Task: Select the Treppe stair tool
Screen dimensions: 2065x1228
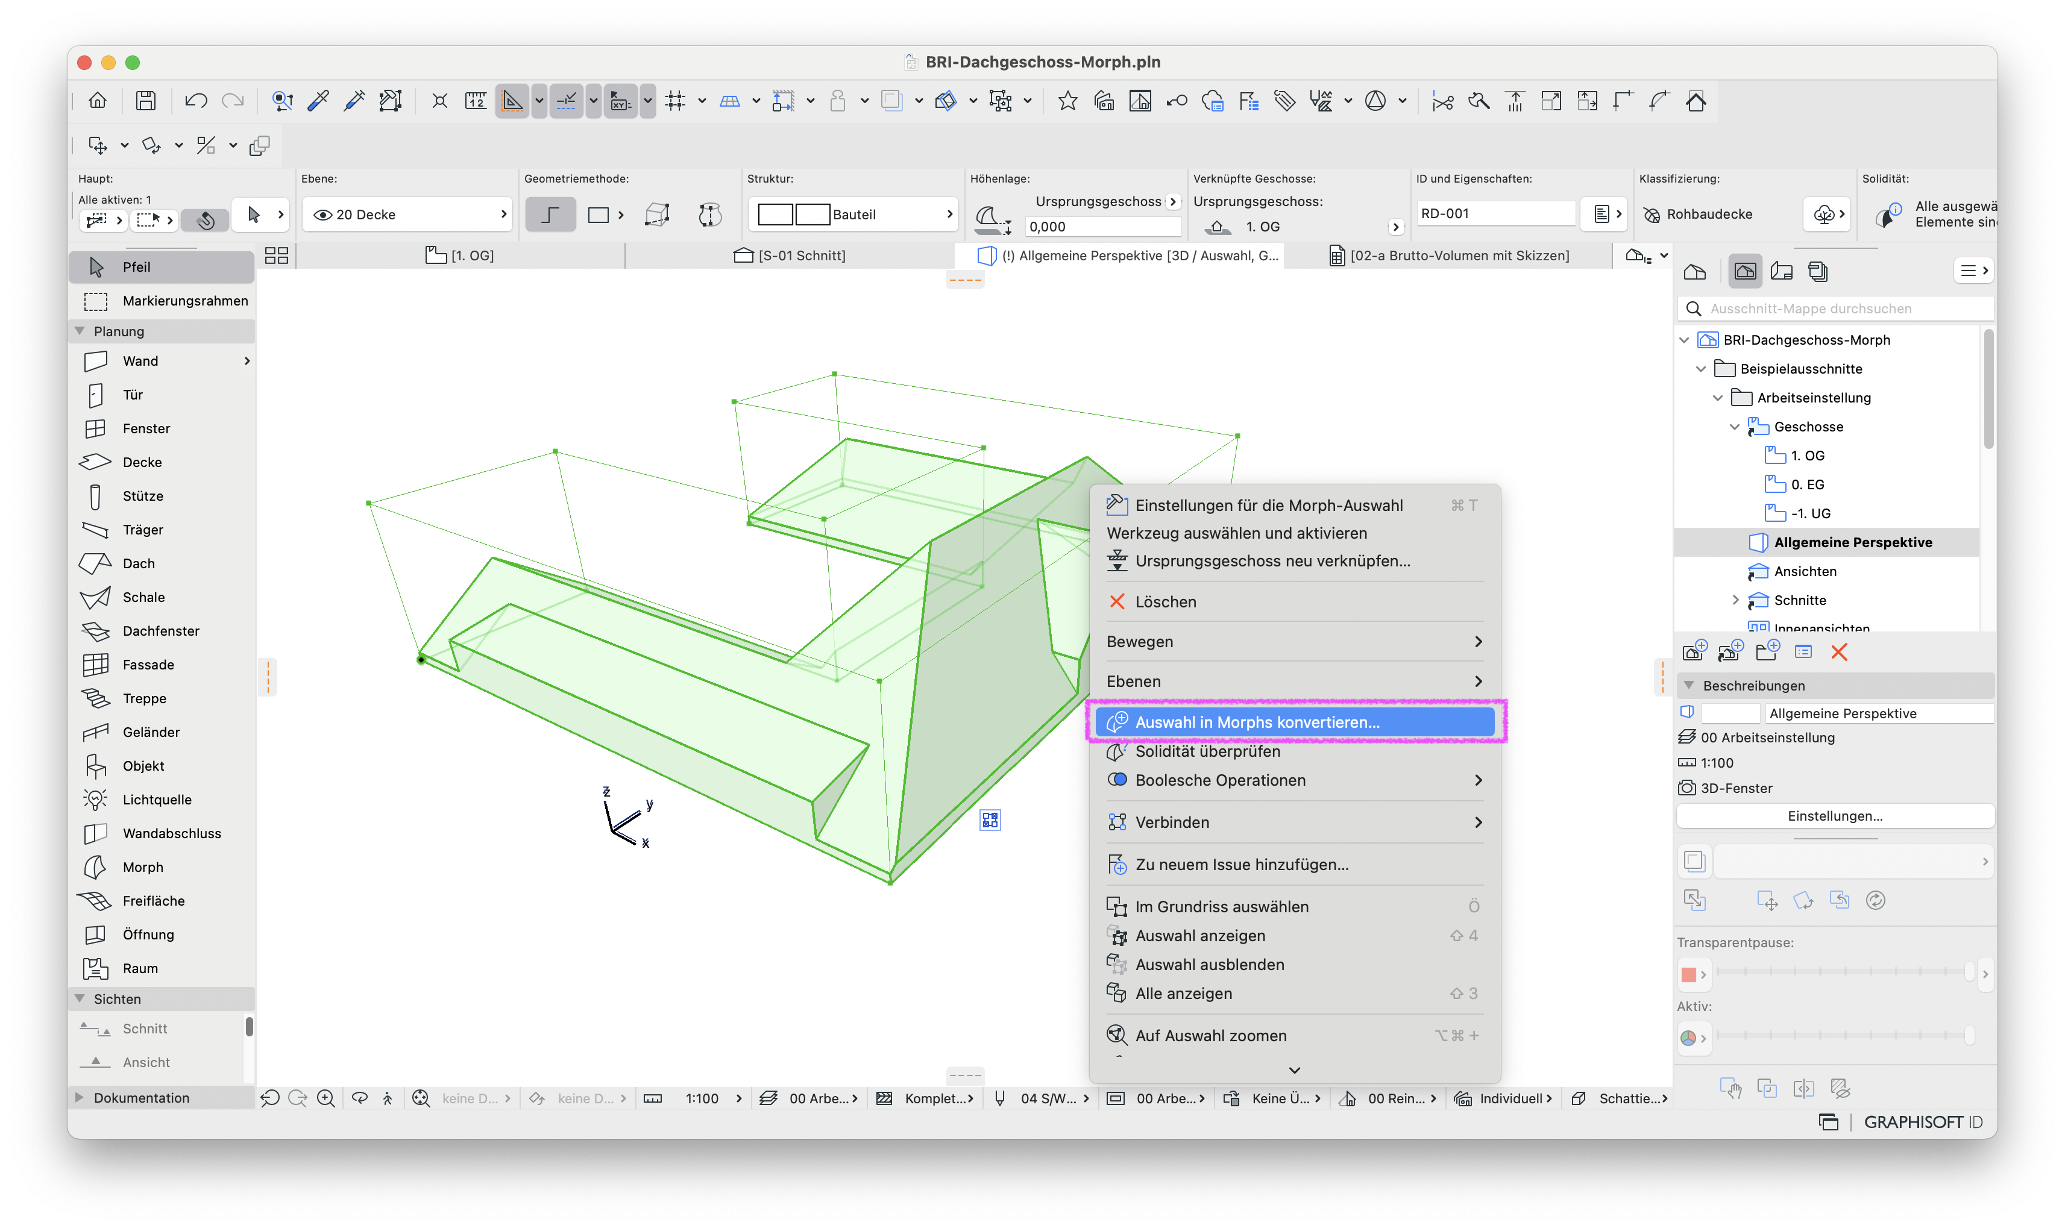Action: pos(162,698)
